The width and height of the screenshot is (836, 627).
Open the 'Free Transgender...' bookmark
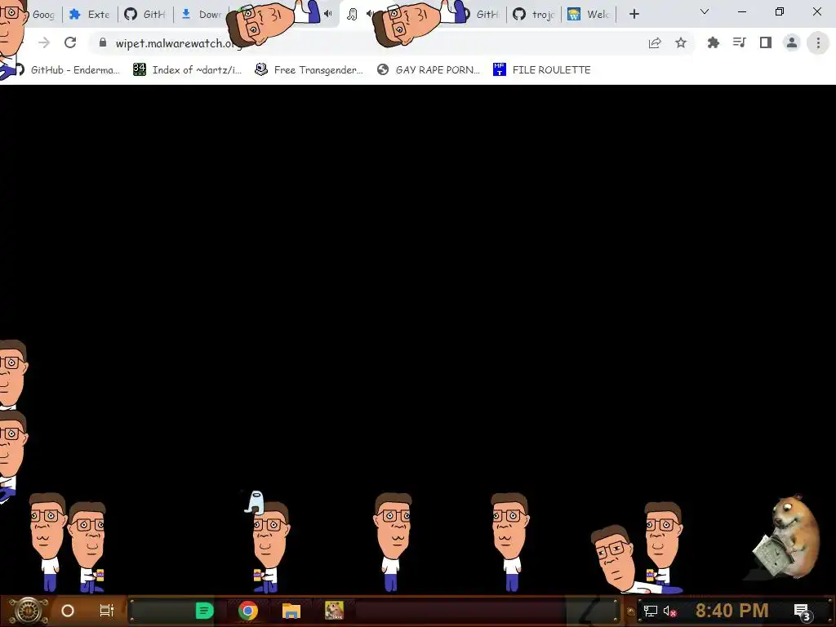coord(309,70)
